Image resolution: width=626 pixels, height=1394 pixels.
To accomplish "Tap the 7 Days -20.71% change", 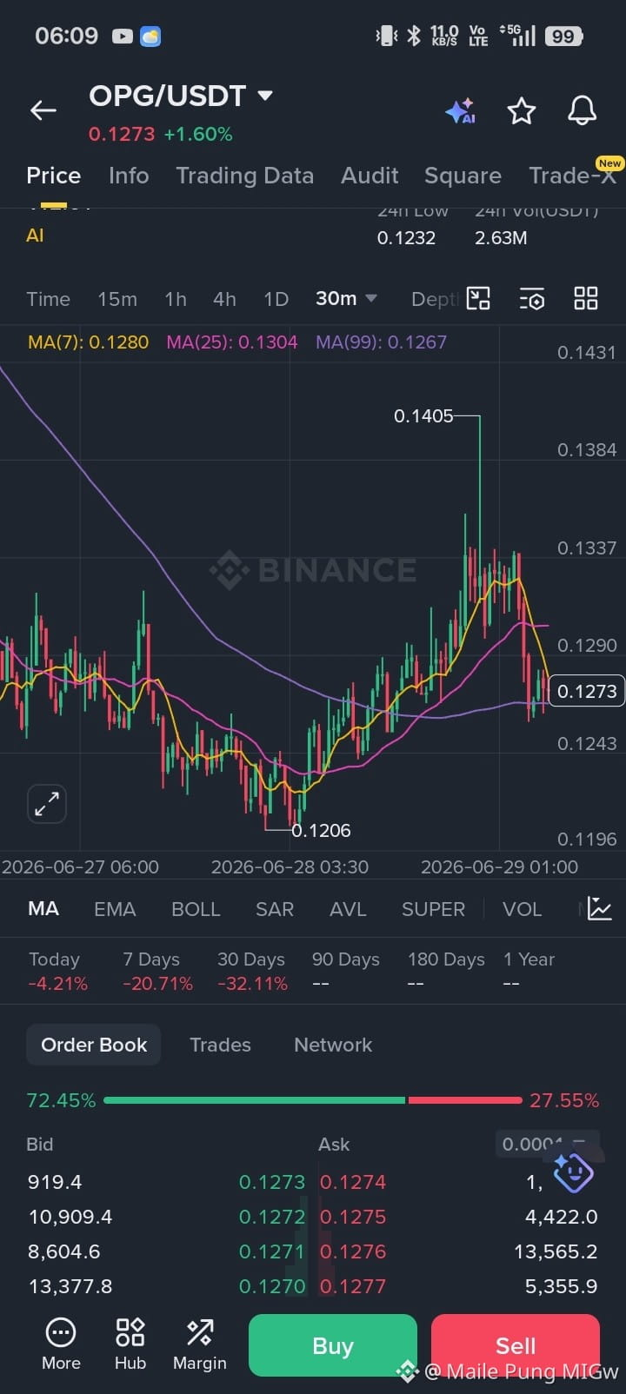I will (x=157, y=972).
